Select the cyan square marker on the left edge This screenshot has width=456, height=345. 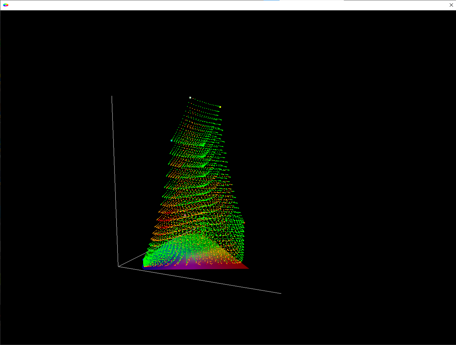pyautogui.click(x=171, y=140)
